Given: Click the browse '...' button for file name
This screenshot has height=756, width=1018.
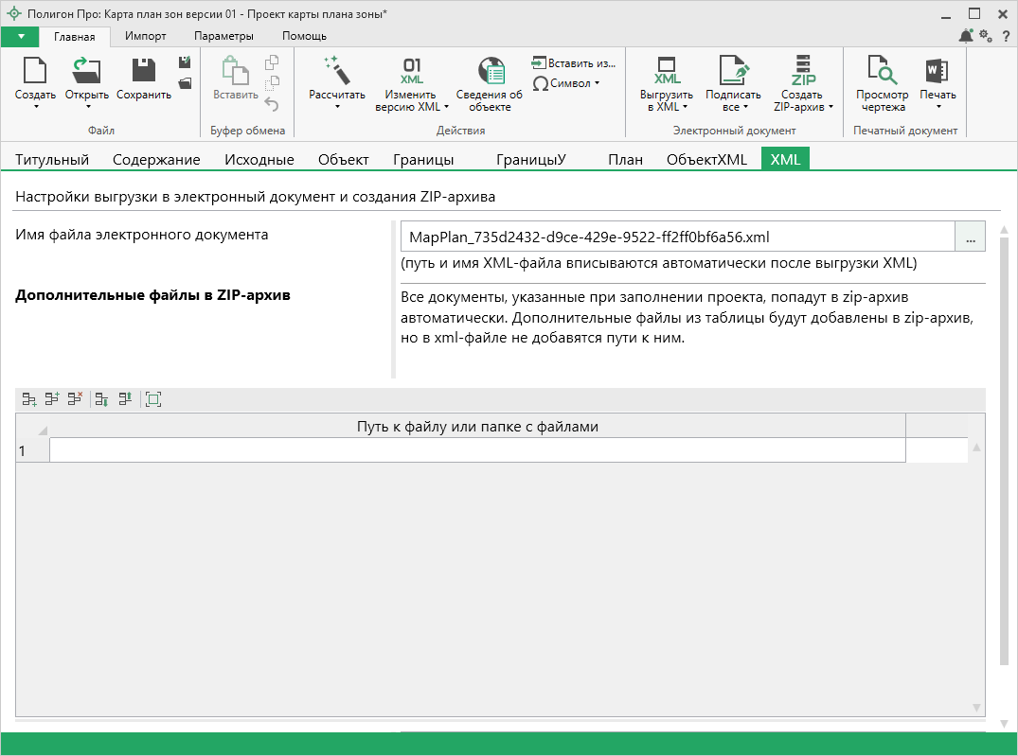Looking at the screenshot, I should 970,237.
